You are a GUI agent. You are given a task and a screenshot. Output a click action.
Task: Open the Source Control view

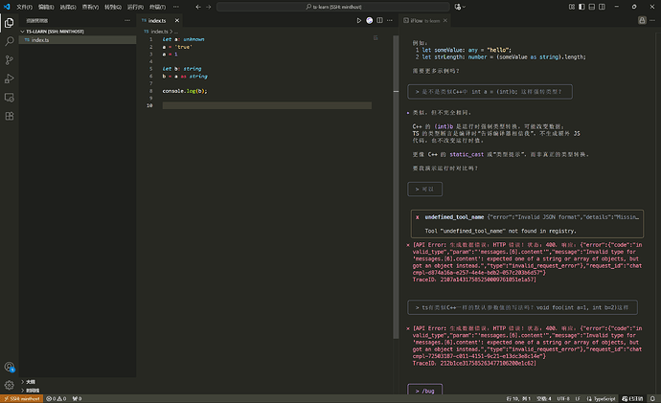(10, 60)
